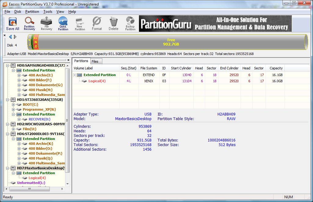Click the XENIX file system cell
The image size is (313, 202).
(x=149, y=81)
